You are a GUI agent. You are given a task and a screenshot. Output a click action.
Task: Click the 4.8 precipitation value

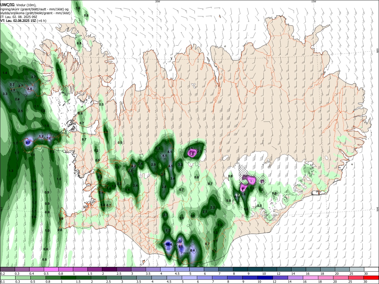(x=30, y=89)
